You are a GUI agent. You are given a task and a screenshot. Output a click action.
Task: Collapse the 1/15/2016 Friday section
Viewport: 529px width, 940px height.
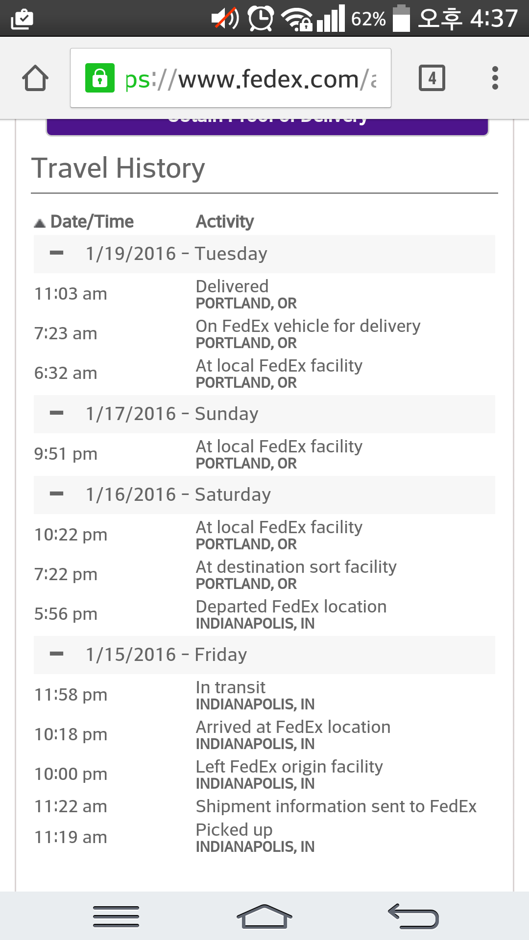click(57, 654)
